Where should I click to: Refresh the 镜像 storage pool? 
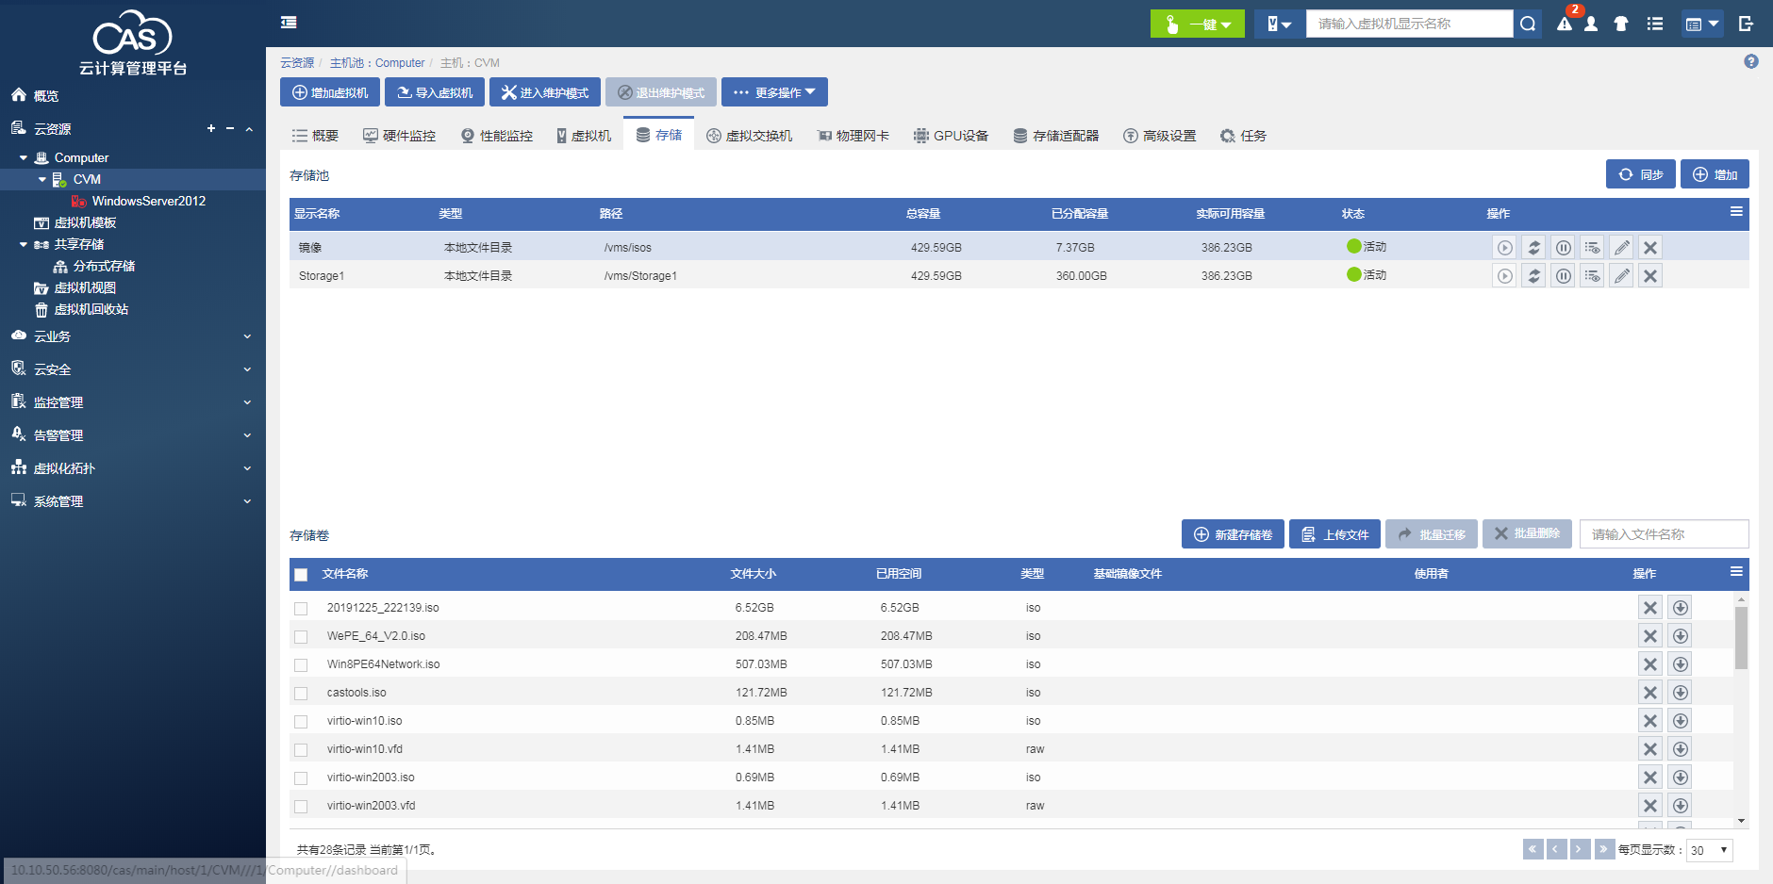[1533, 248]
